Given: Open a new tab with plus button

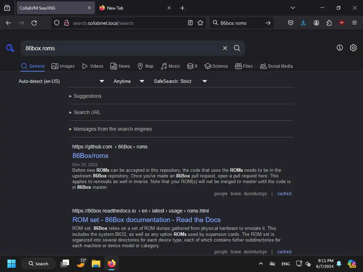Looking at the screenshot, I should click(182, 8).
